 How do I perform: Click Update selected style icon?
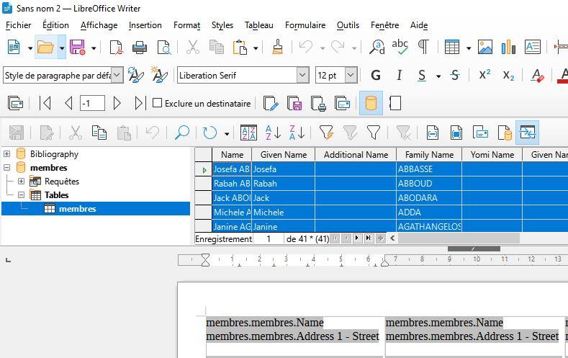pyautogui.click(x=136, y=76)
